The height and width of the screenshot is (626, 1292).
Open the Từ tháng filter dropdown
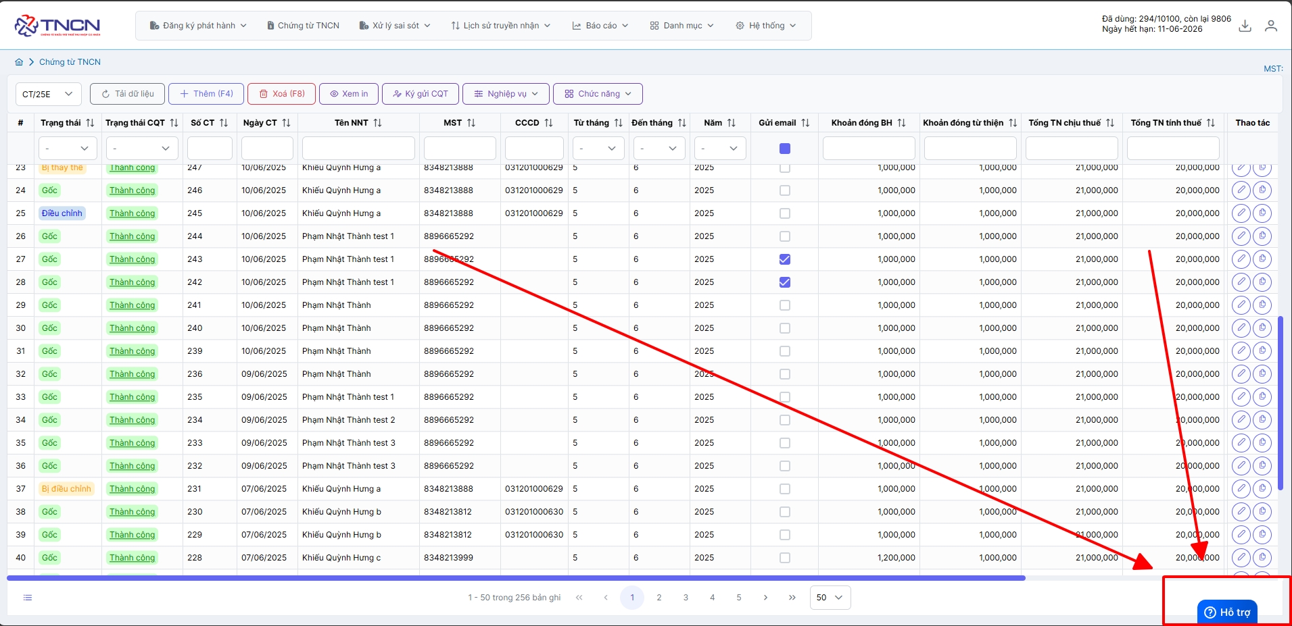[598, 149]
